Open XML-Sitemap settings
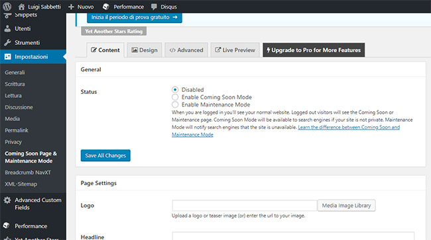The width and height of the screenshot is (431, 240). click(x=21, y=184)
